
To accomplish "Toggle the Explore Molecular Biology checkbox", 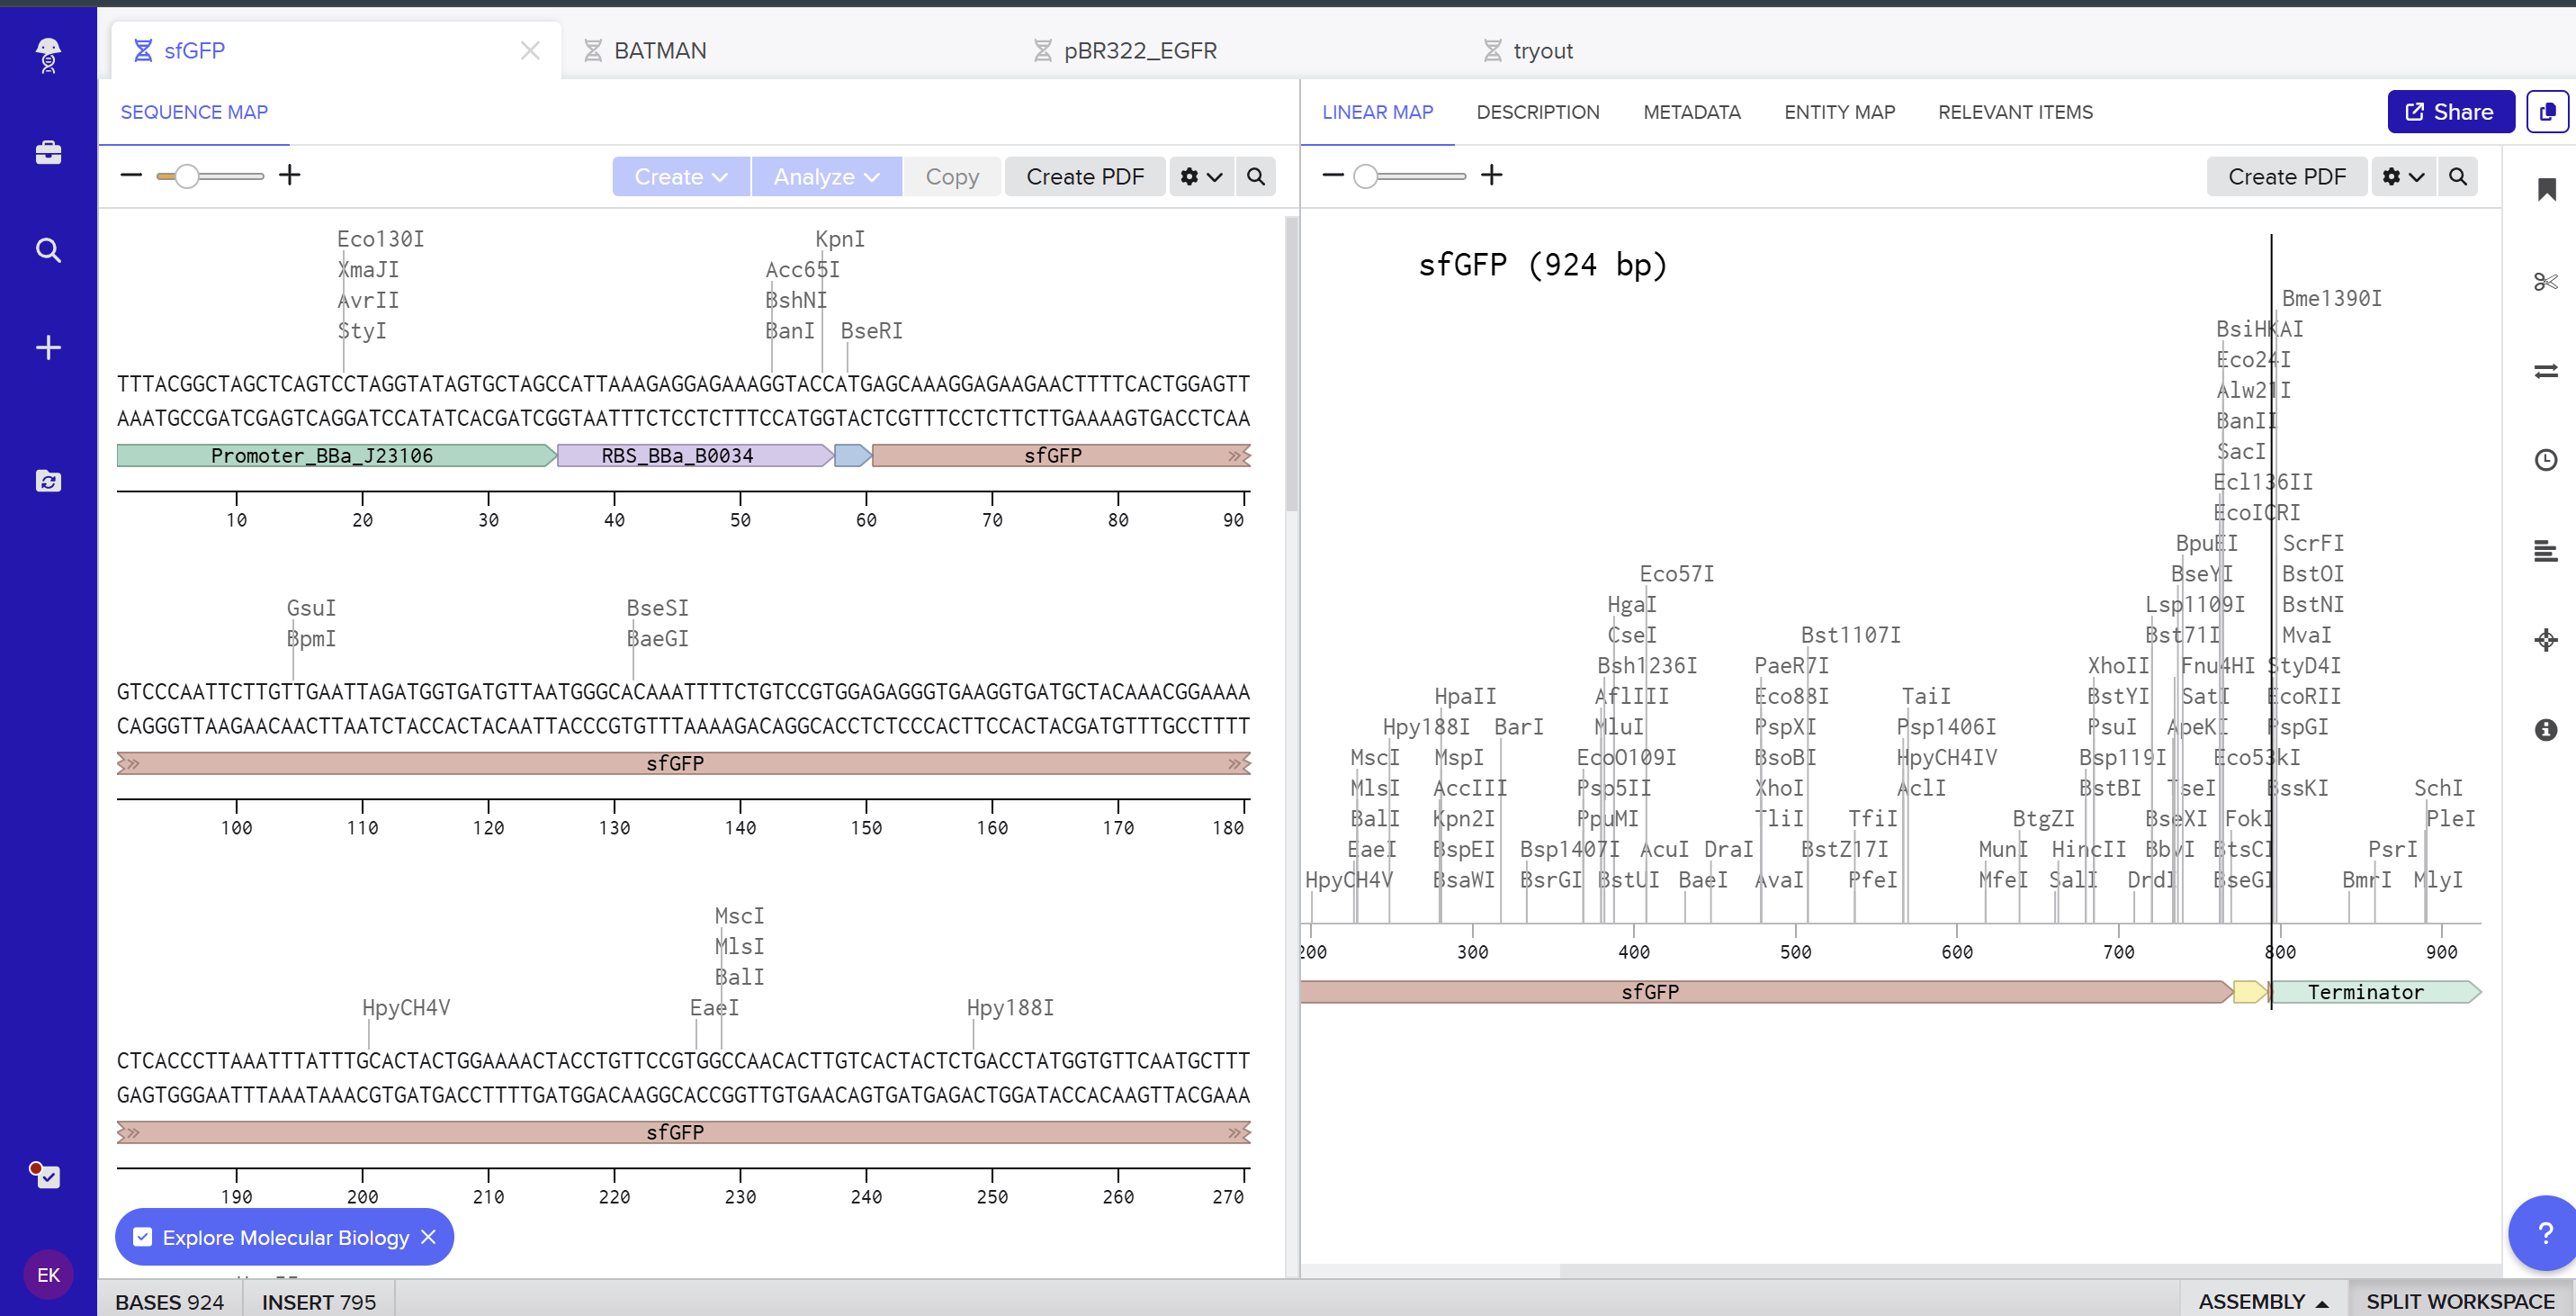I will pyautogui.click(x=143, y=1237).
